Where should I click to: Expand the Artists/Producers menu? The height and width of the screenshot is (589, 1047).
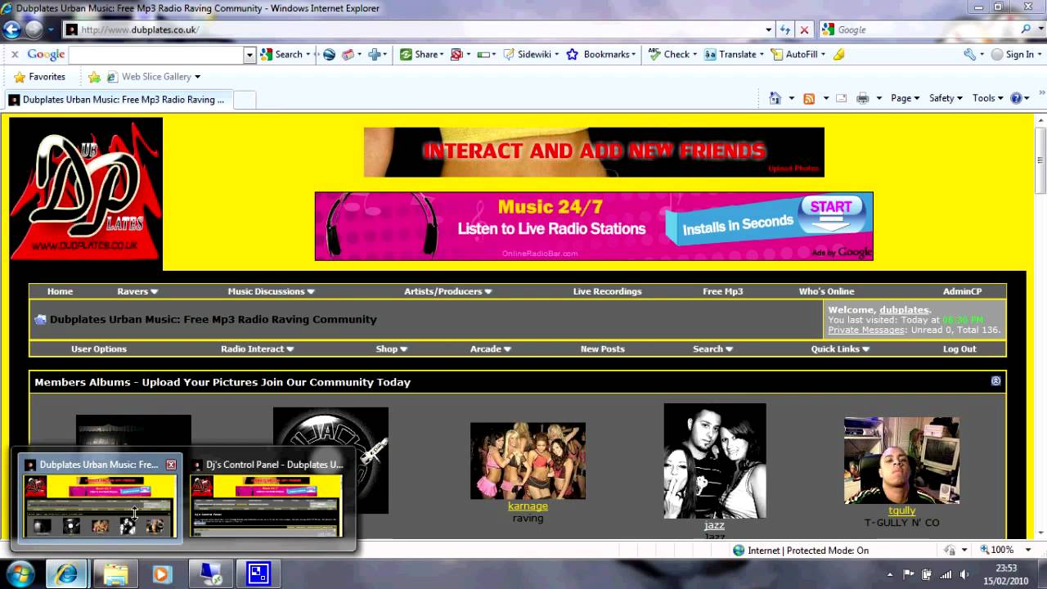447,291
